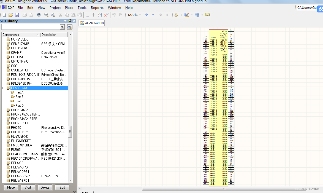The image size is (323, 193).
Task: Open an existing library file
Action: (11, 15)
